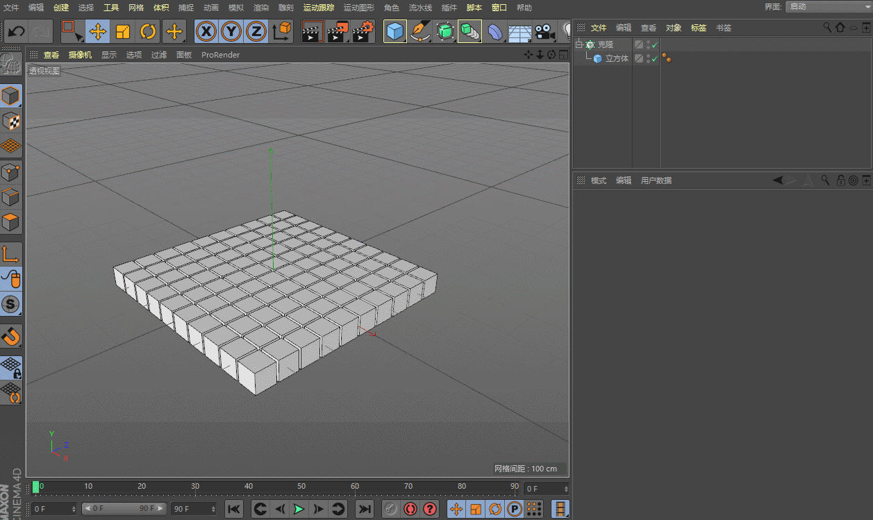Toggle the green enable check for 克隆
The width and height of the screenshot is (873, 520).
tap(654, 44)
